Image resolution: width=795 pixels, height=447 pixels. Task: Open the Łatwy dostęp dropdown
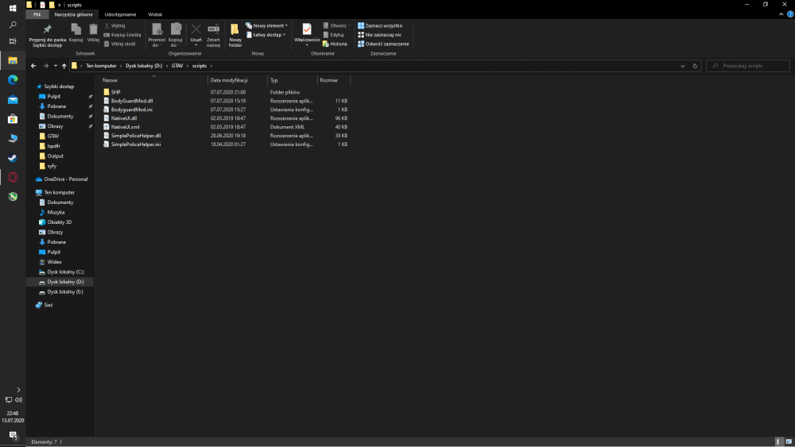(x=266, y=35)
